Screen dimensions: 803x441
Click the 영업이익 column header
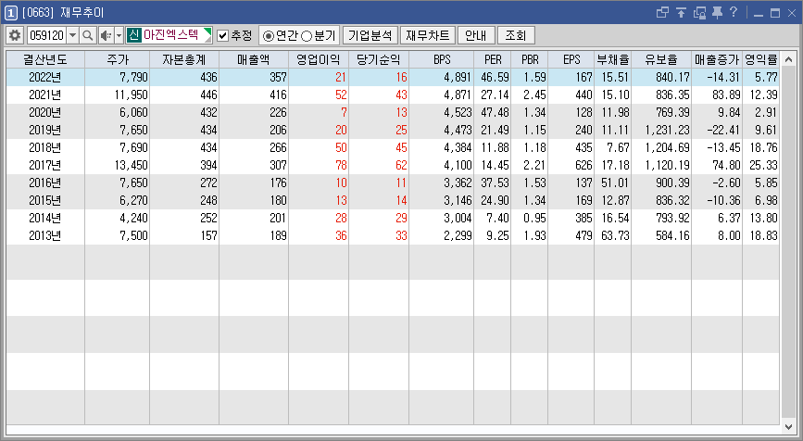tap(319, 59)
